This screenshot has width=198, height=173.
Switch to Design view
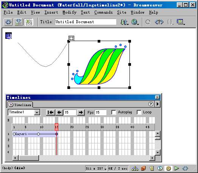[x=29, y=22]
